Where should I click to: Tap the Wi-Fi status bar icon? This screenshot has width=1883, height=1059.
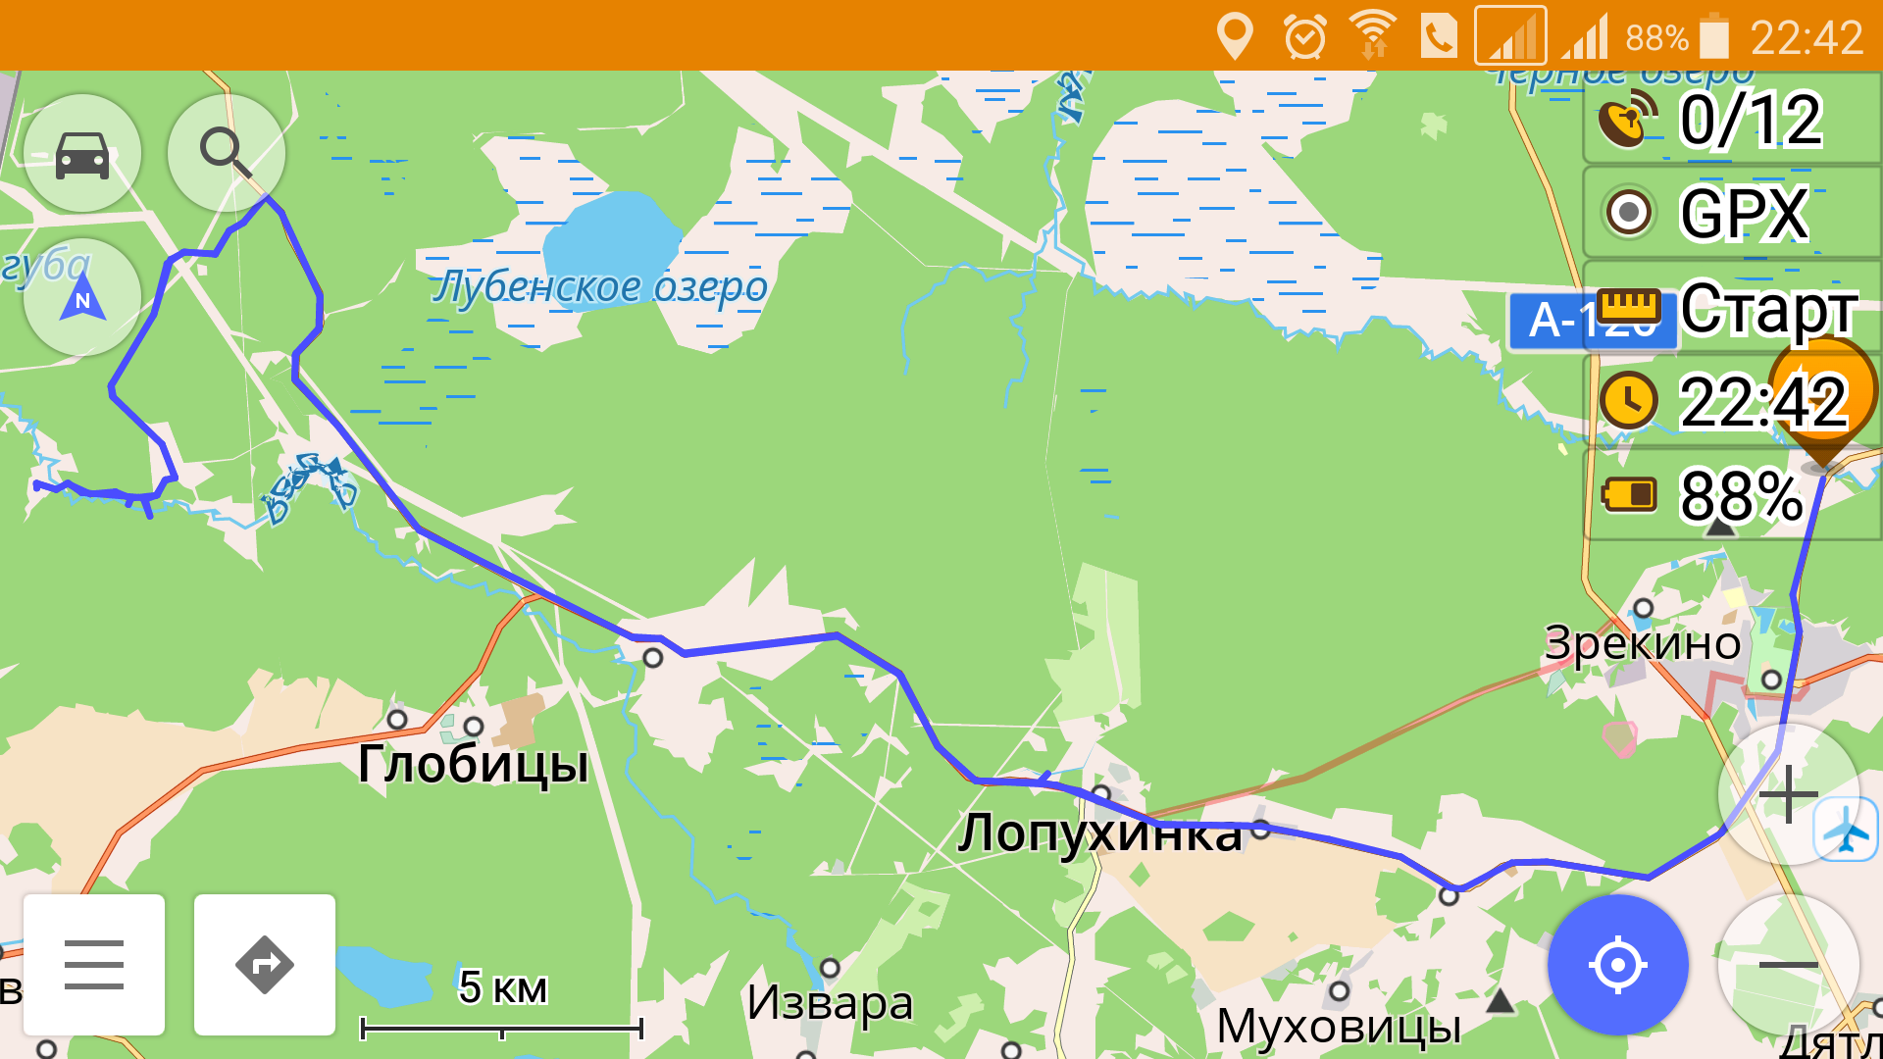tap(1372, 35)
